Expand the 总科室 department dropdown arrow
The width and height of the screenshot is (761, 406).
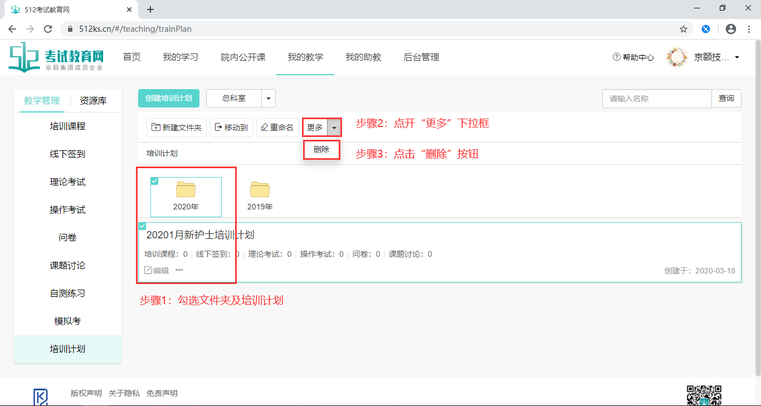point(269,99)
